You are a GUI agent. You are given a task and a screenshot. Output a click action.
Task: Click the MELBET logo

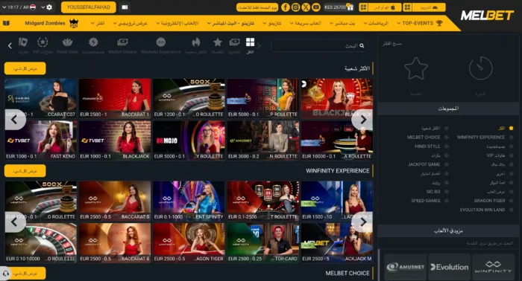(x=487, y=16)
